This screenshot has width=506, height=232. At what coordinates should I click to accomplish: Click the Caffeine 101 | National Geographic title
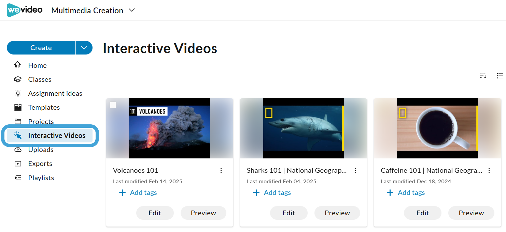point(432,170)
